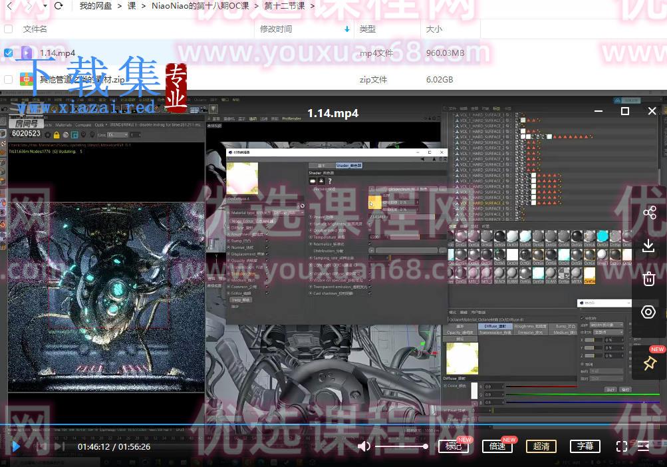Go forward using the right arrow
The height and width of the screenshot is (467, 667).
(29, 6)
